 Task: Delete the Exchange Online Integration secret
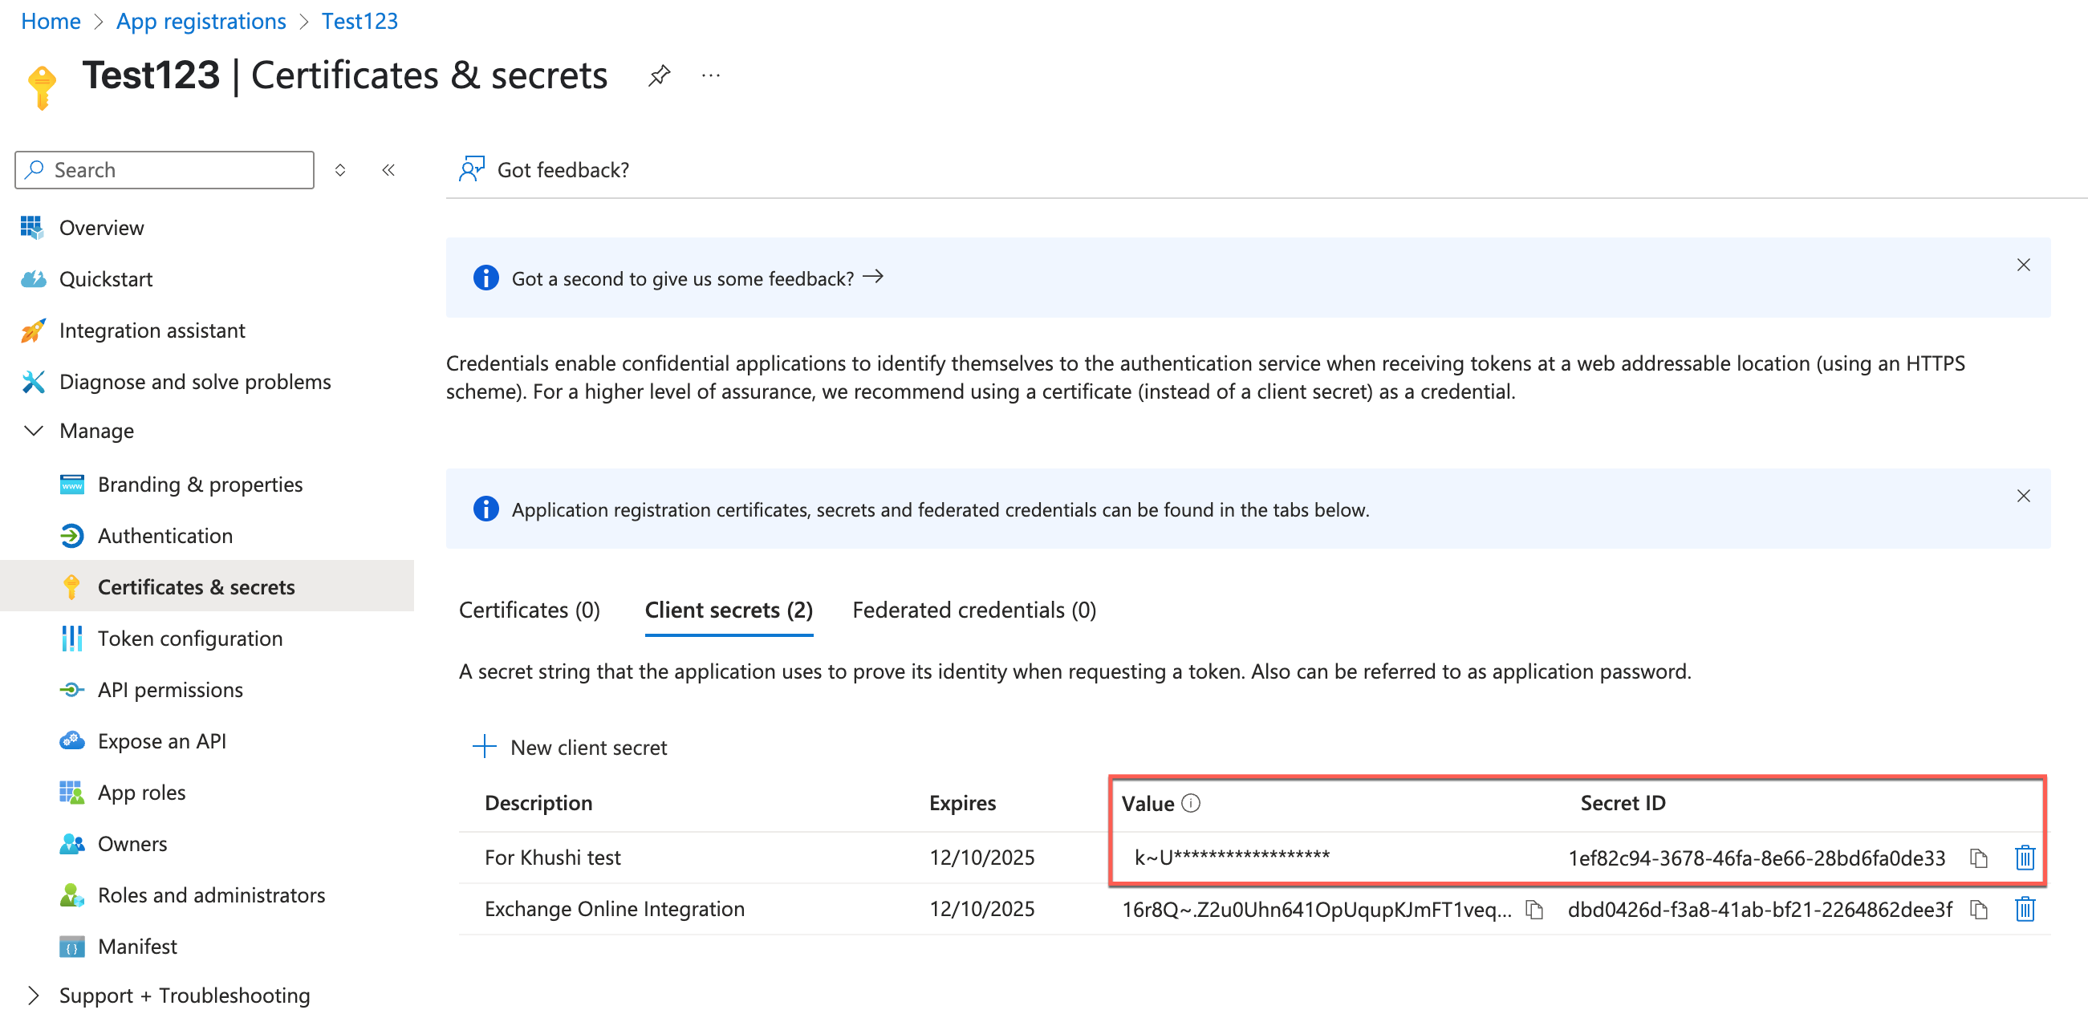click(2025, 910)
